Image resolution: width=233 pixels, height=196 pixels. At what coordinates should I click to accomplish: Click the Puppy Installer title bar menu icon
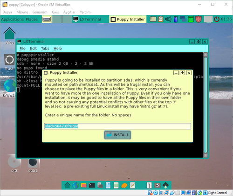[x=46, y=73]
